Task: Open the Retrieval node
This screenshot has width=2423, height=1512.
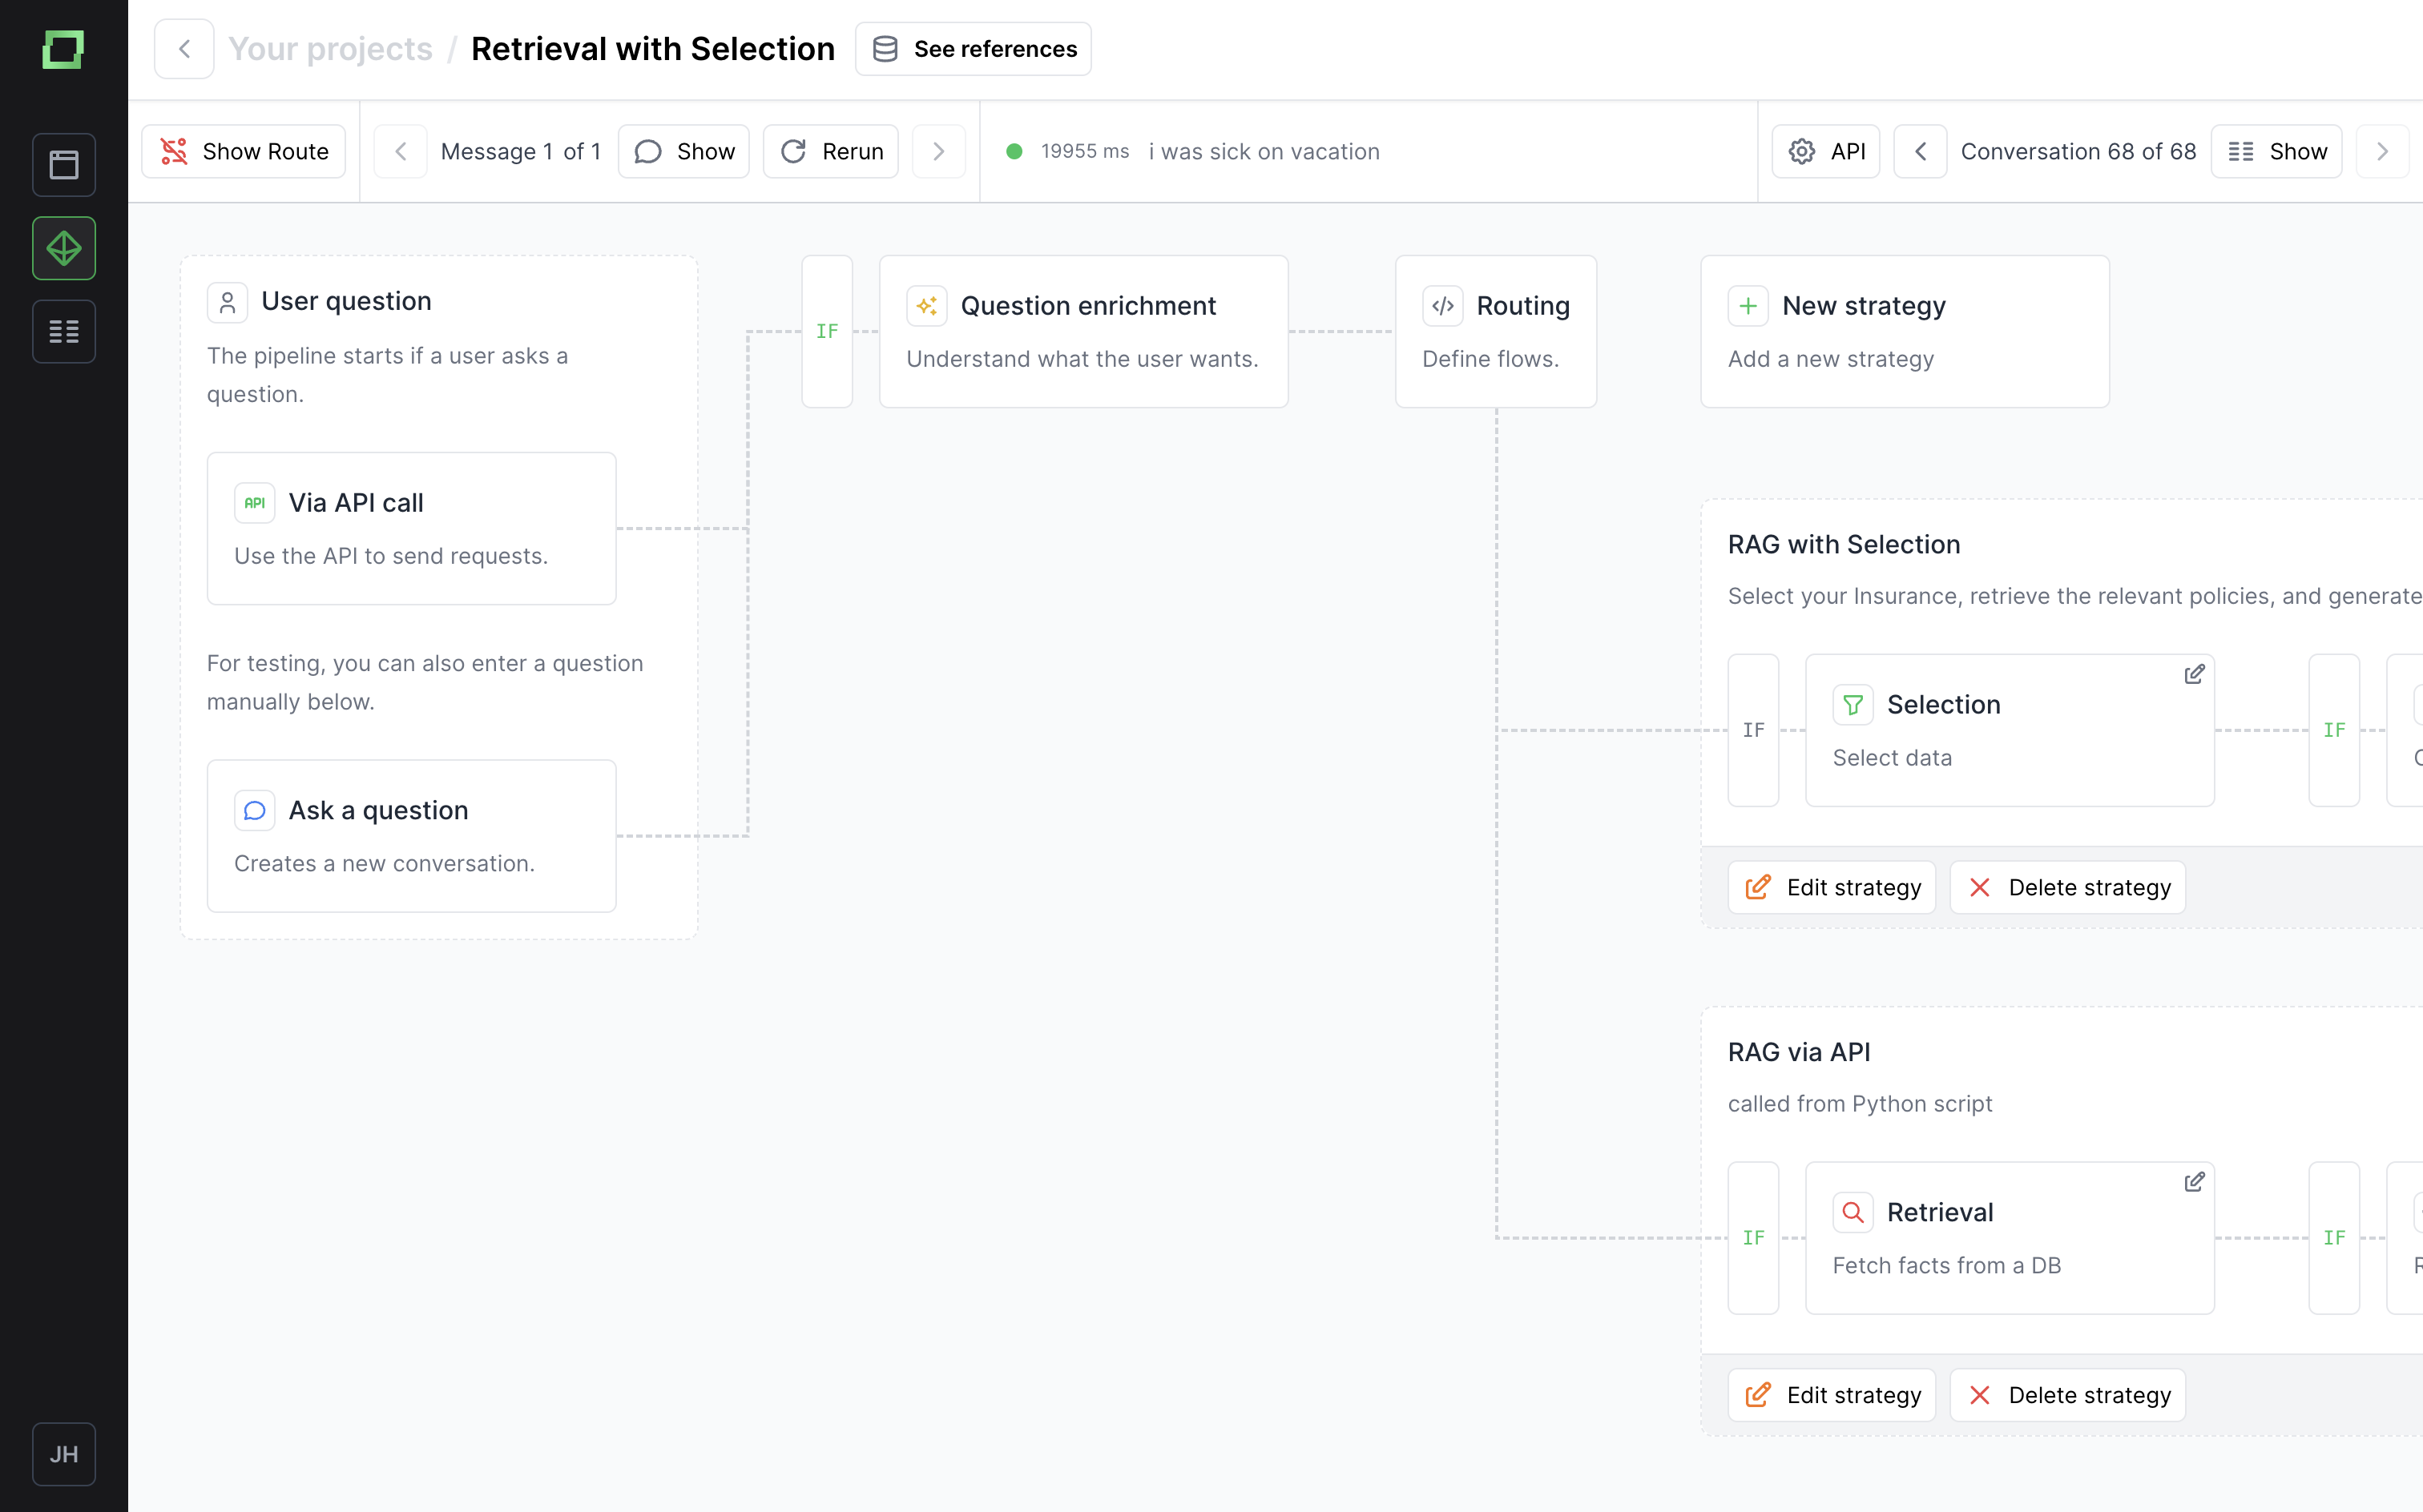Action: coord(2010,1238)
